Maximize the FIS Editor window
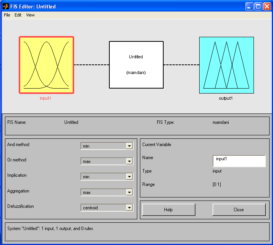Screen dimensions: 273x245 coord(258,7)
